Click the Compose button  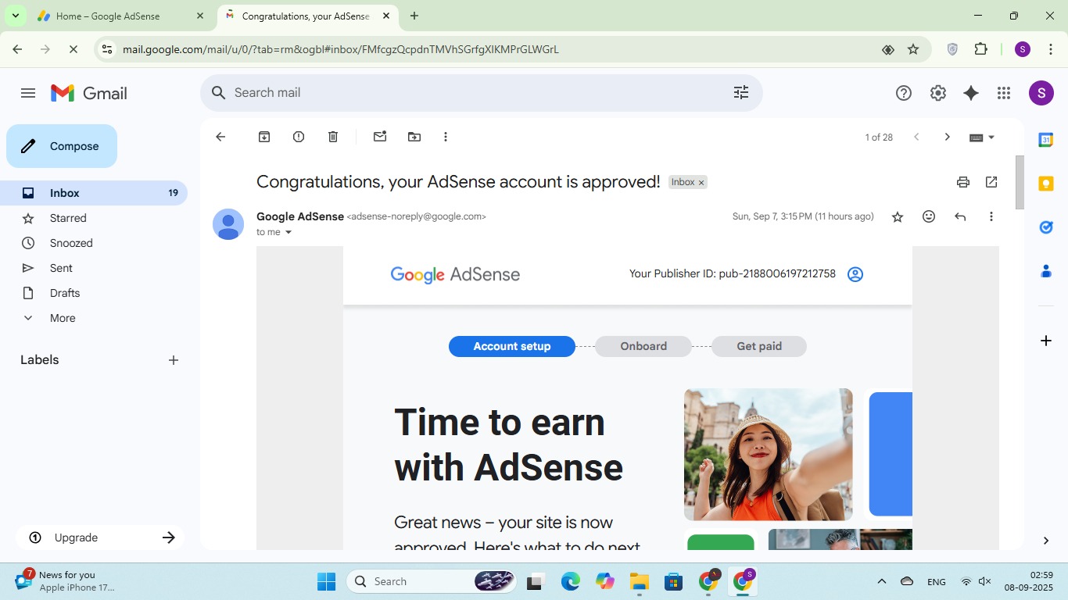[62, 146]
